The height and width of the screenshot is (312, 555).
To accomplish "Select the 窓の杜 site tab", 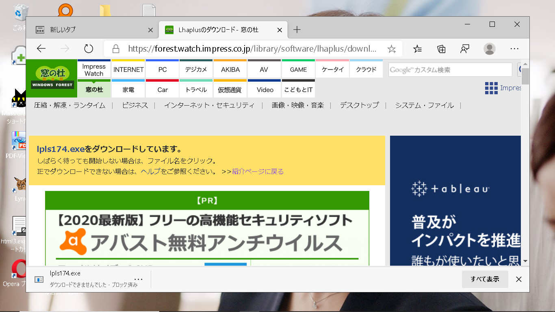I will [94, 89].
